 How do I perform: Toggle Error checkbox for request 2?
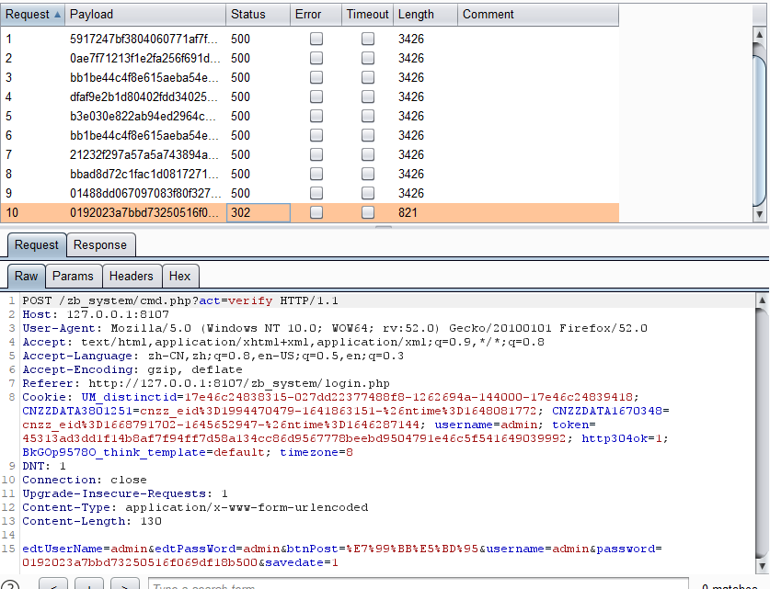[x=316, y=58]
